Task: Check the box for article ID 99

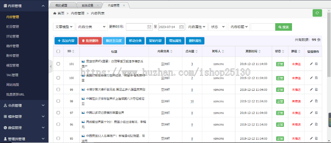Action: tap(58, 89)
